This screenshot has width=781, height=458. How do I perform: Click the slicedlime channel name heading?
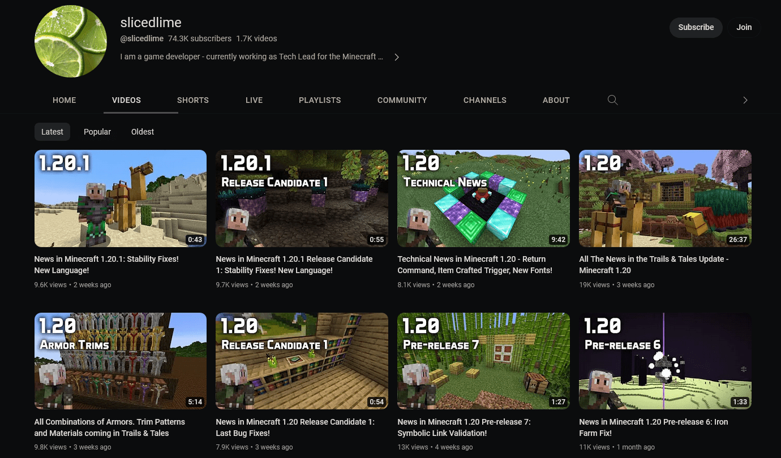pyautogui.click(x=151, y=23)
